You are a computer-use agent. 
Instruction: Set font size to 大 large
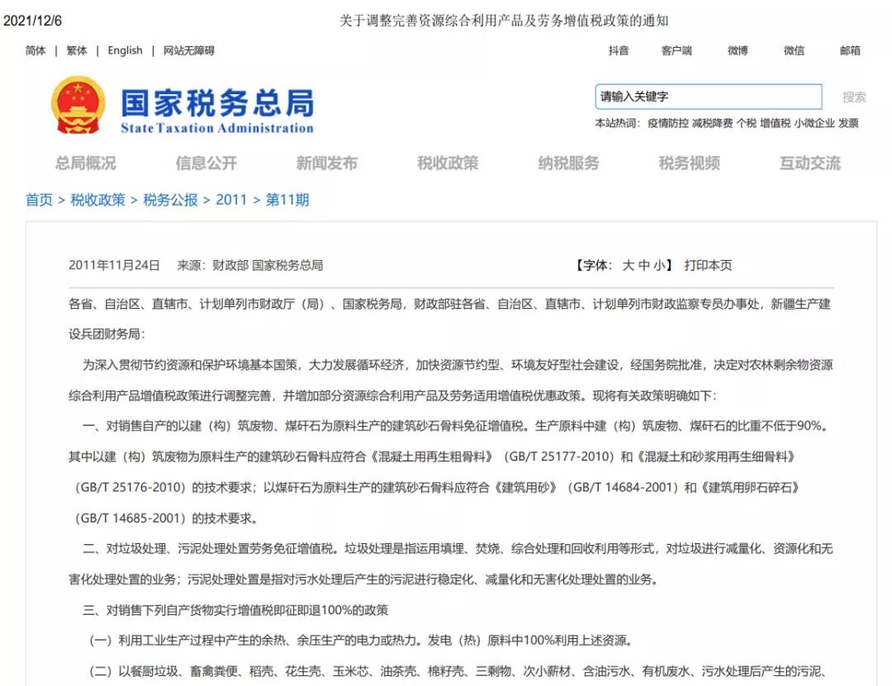(x=628, y=266)
